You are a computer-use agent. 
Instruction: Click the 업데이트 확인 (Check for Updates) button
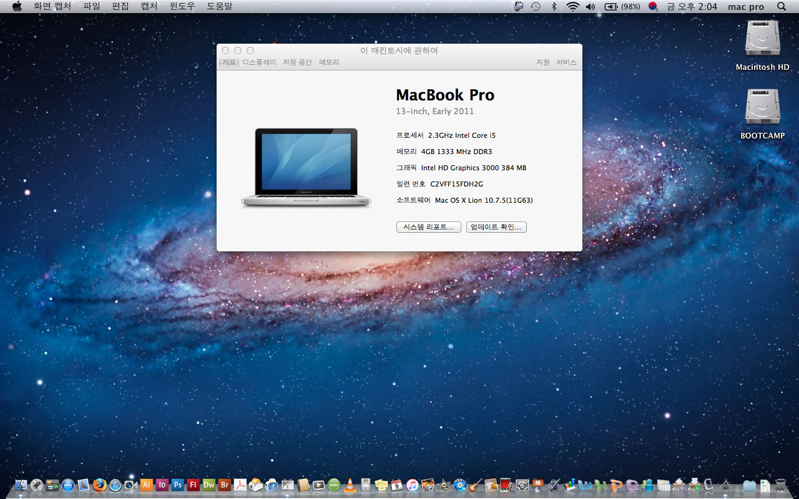496,227
